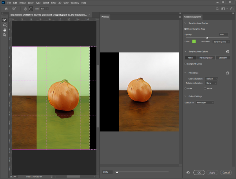The width and height of the screenshot is (236, 179).
Task: Open the Color Adaptation dropdown
Action: (x=212, y=79)
